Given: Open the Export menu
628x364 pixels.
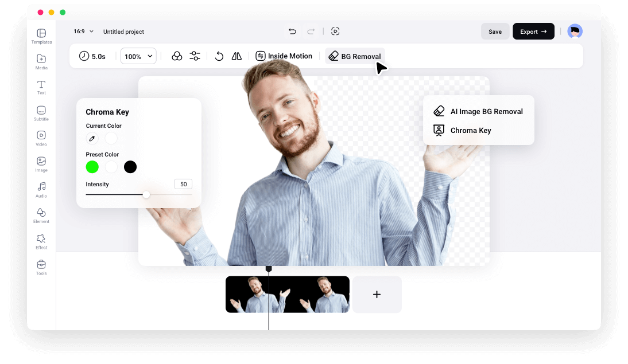Looking at the screenshot, I should [533, 31].
